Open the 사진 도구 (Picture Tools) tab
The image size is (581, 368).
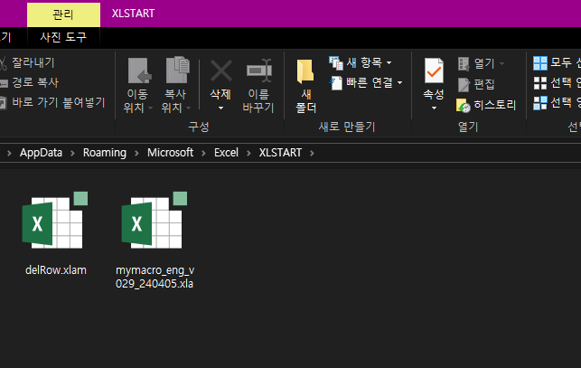63,37
